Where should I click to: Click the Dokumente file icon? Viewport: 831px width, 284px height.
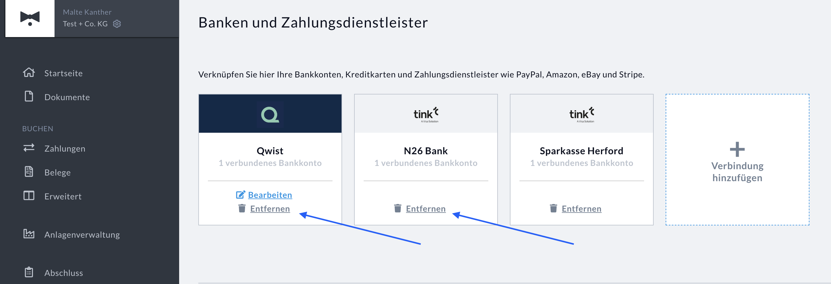29,96
